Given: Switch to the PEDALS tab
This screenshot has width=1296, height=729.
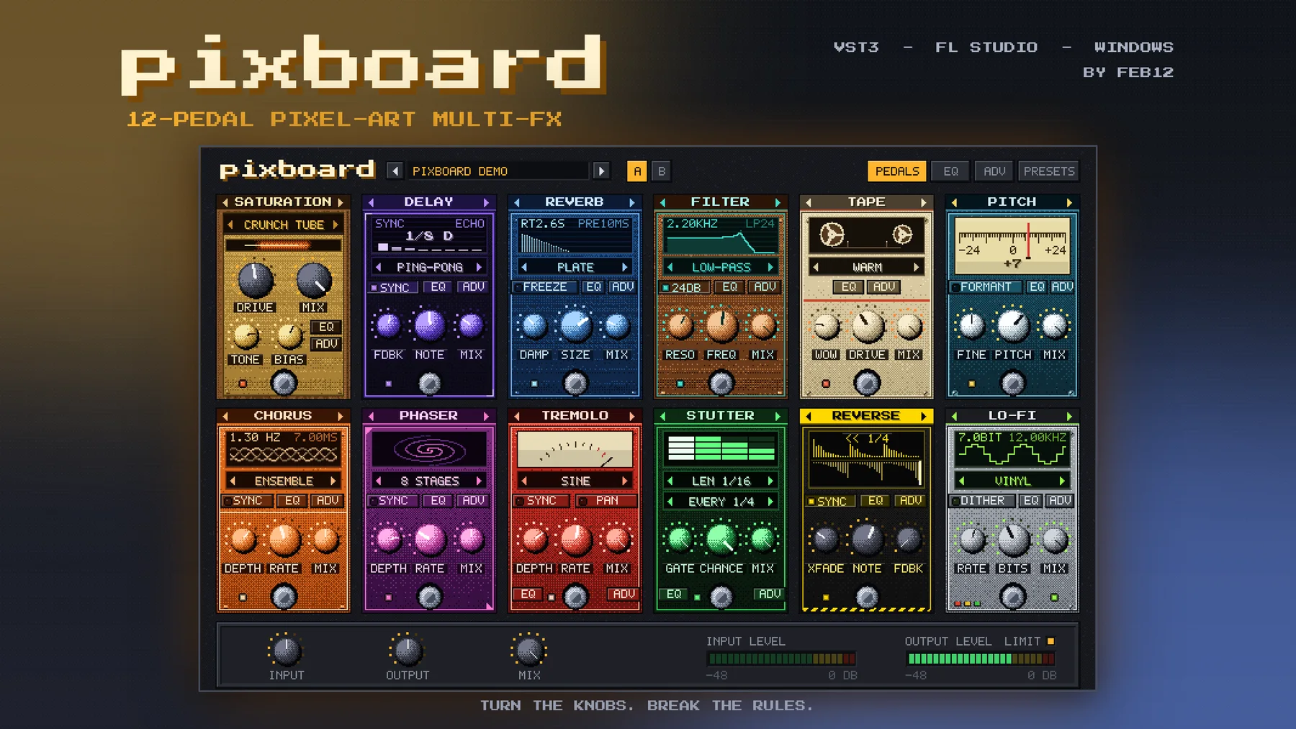Looking at the screenshot, I should (x=897, y=171).
